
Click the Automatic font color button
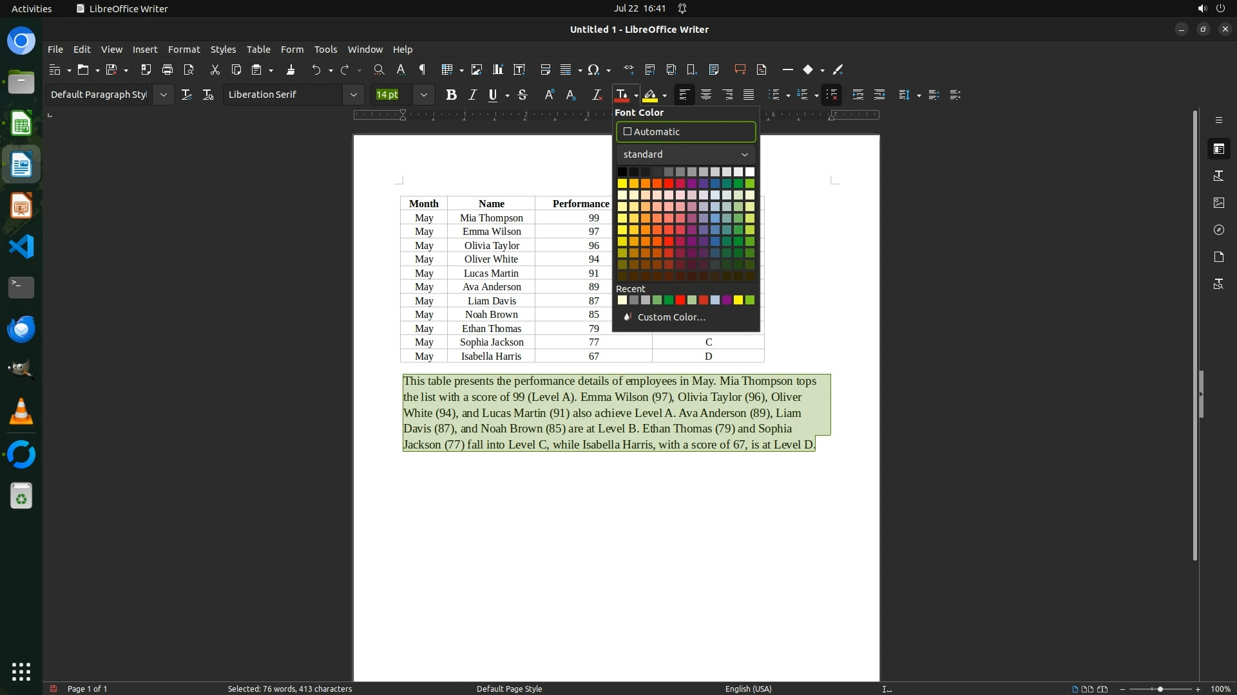click(686, 132)
